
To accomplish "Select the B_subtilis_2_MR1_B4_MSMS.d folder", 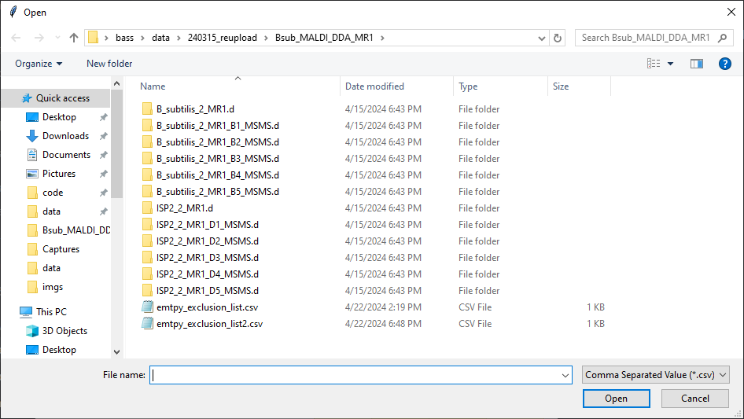I will [x=217, y=175].
